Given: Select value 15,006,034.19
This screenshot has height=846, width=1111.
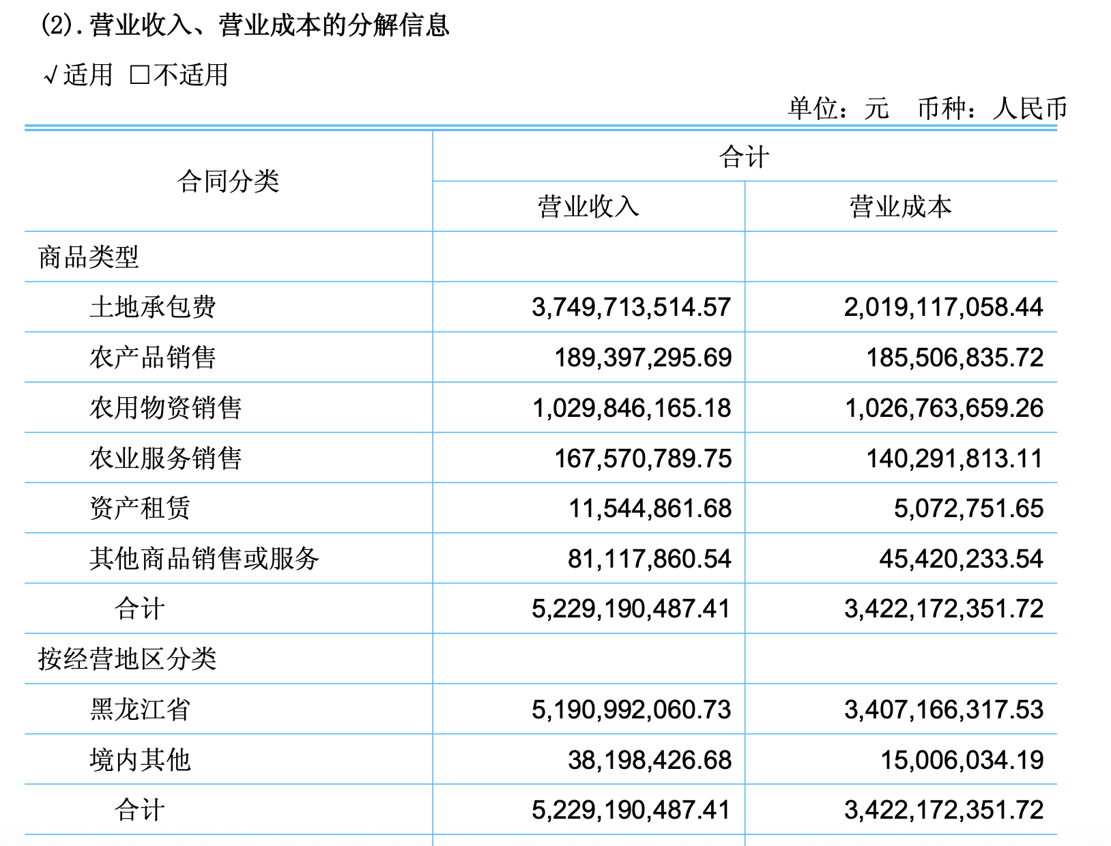Looking at the screenshot, I should point(962,760).
